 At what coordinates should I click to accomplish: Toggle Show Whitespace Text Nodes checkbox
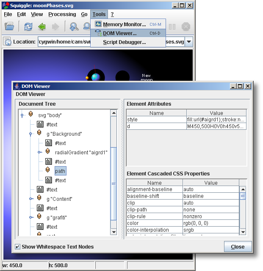[17, 247]
